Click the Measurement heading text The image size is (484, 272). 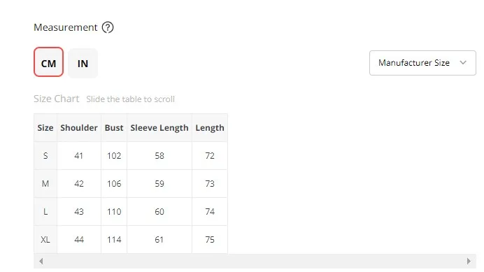(66, 27)
